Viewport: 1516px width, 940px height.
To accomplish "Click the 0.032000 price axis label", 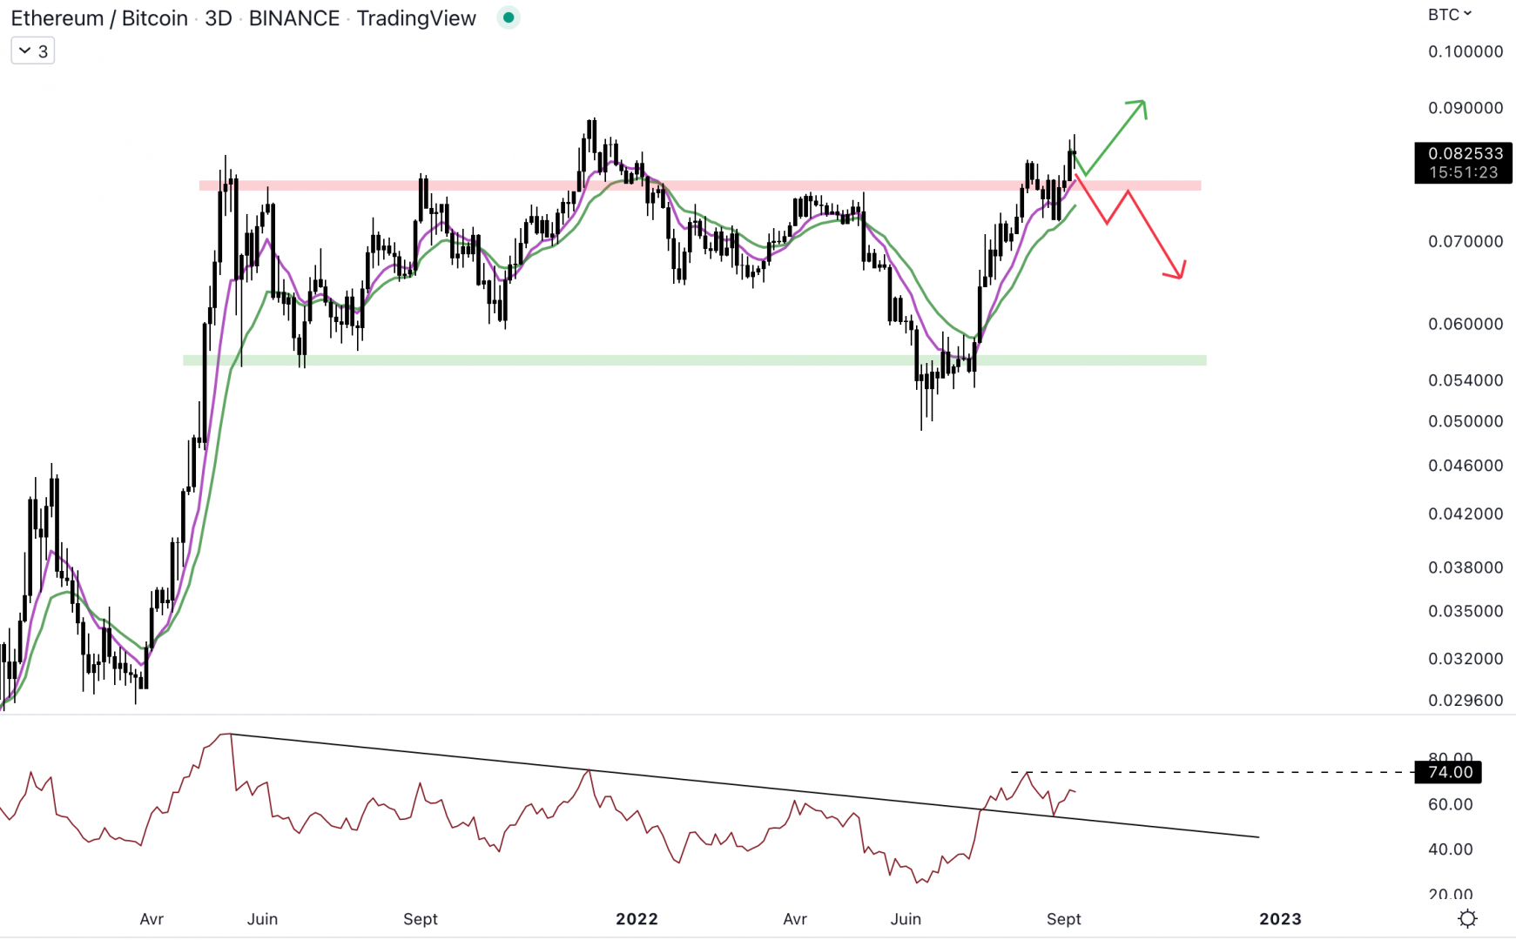I will point(1465,659).
